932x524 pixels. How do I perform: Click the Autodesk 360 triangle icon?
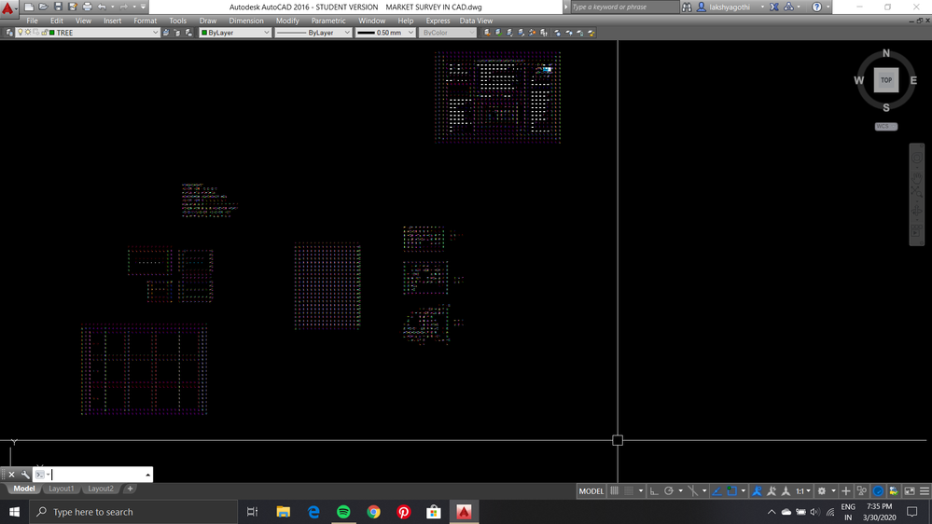click(788, 7)
